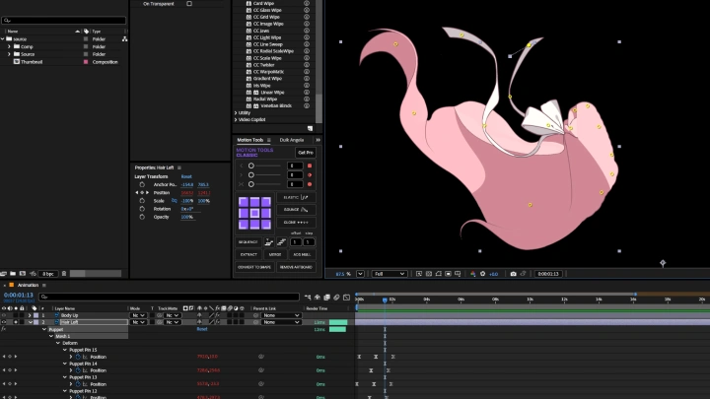The width and height of the screenshot is (710, 399).
Task: Click the Get Pro button
Action: click(305, 153)
